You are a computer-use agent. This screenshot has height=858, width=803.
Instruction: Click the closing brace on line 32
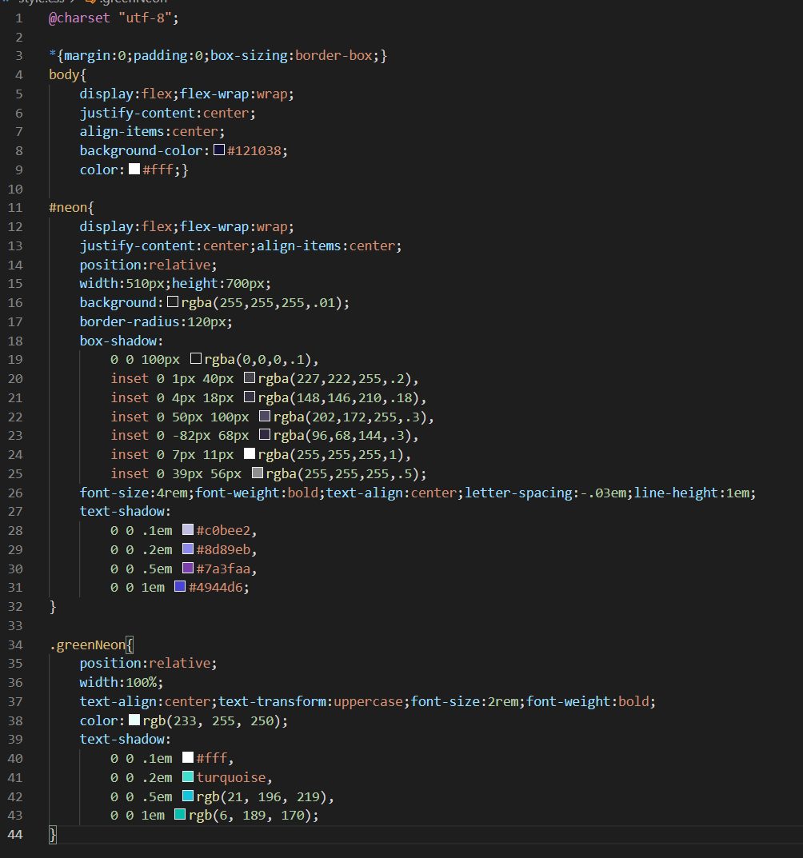pos(53,606)
